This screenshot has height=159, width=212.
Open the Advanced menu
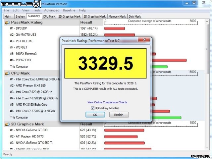pyautogui.click(x=52, y=10)
